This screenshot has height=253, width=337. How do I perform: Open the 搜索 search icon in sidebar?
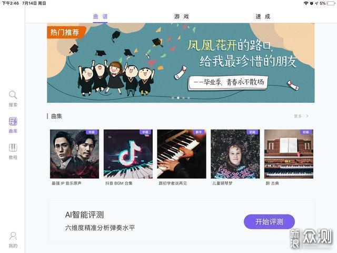(x=13, y=95)
